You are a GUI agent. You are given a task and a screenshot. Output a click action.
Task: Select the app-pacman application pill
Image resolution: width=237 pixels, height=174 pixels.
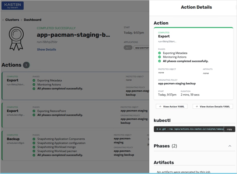(142, 48)
